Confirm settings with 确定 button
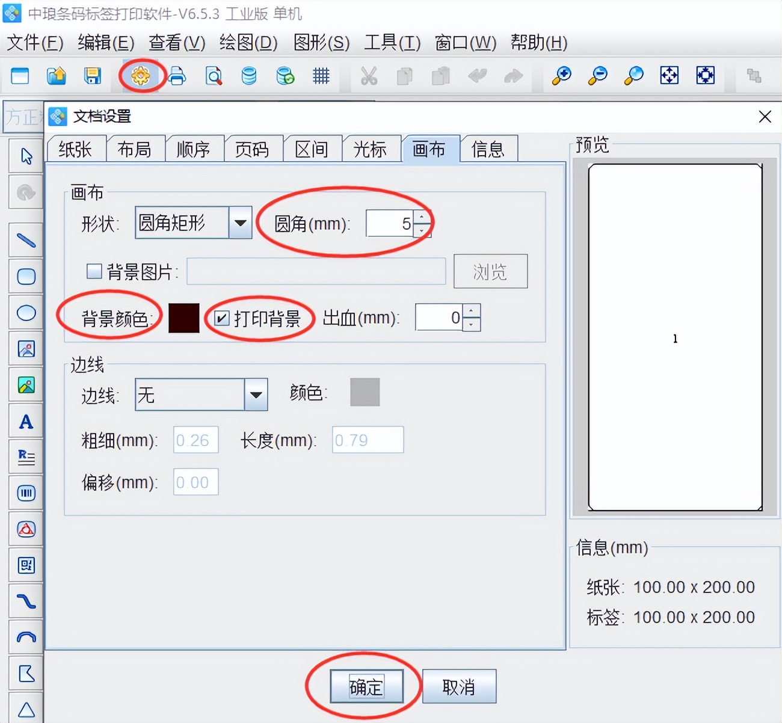The height and width of the screenshot is (723, 782). [x=366, y=686]
